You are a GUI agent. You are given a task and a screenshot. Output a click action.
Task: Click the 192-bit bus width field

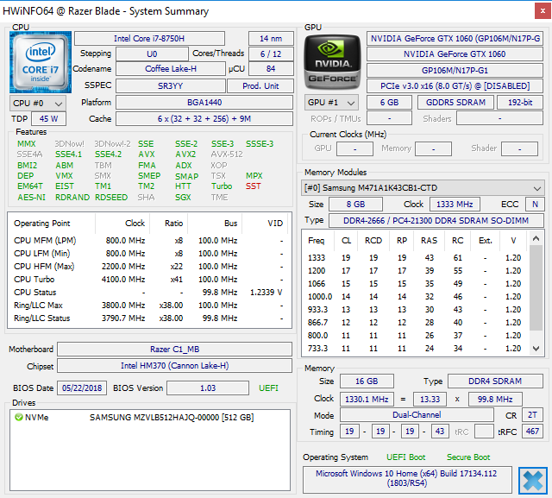(520, 103)
